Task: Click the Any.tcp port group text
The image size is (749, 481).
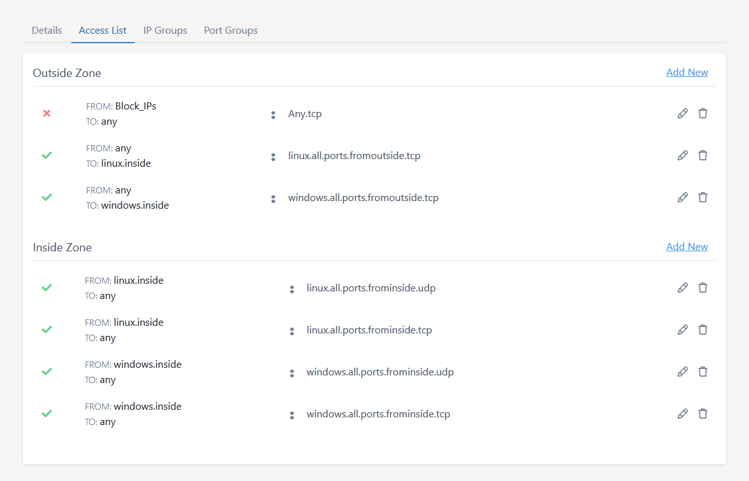Action: [304, 114]
